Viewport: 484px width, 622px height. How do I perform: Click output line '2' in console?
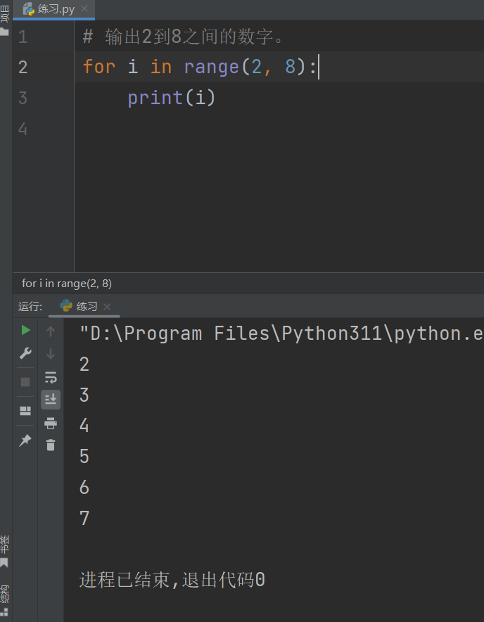pos(84,364)
